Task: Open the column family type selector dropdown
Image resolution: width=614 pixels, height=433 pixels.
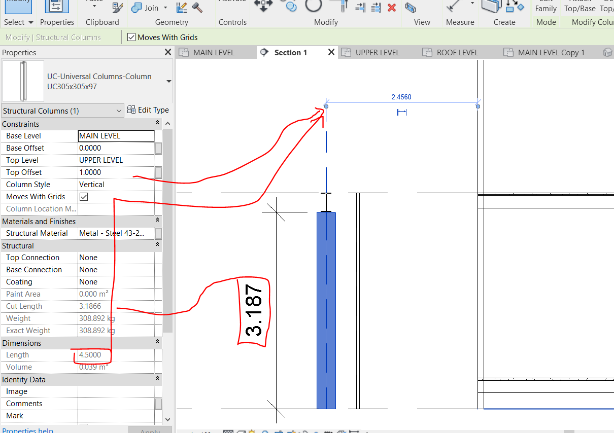Action: pyautogui.click(x=168, y=82)
